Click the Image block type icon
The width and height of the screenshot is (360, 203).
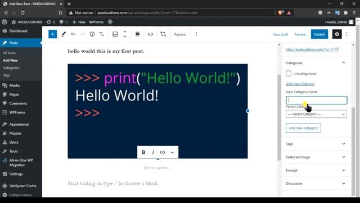pyautogui.click(x=115, y=34)
